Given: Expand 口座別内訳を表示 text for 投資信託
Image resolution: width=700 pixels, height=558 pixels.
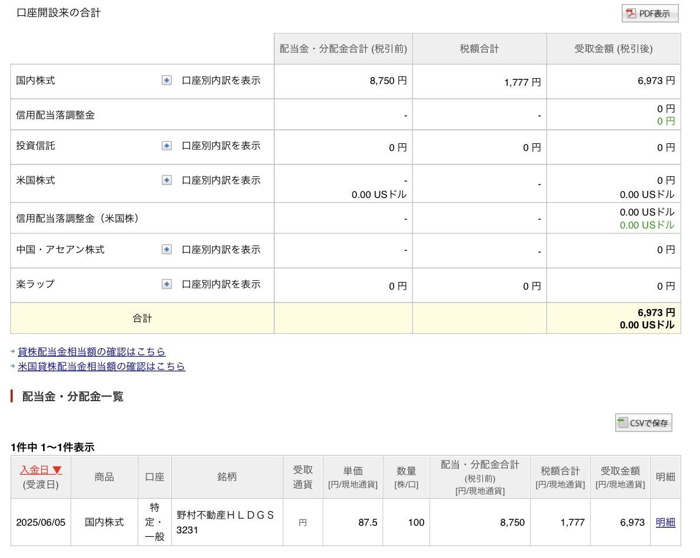Looking at the screenshot, I should pyautogui.click(x=221, y=146).
